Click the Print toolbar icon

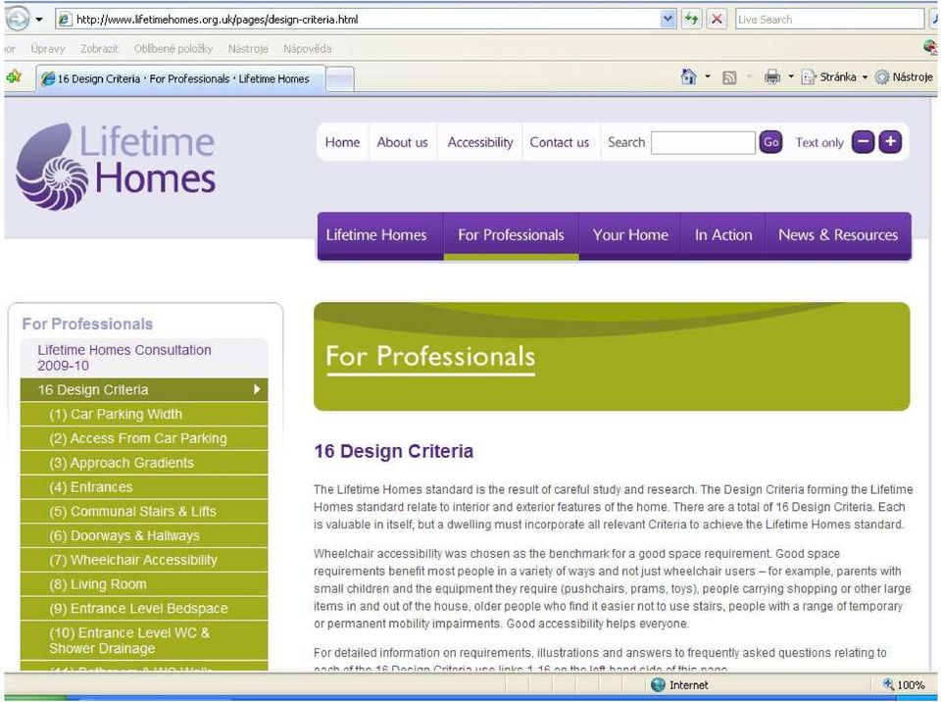772,76
